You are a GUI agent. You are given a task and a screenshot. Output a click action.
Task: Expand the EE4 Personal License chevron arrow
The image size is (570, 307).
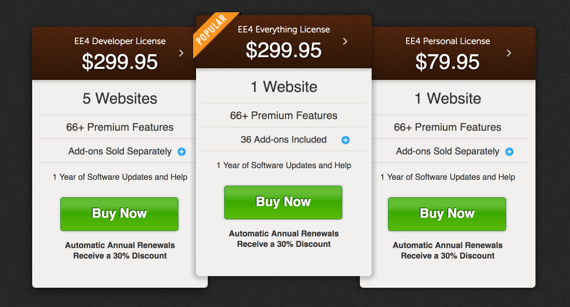[x=509, y=53]
